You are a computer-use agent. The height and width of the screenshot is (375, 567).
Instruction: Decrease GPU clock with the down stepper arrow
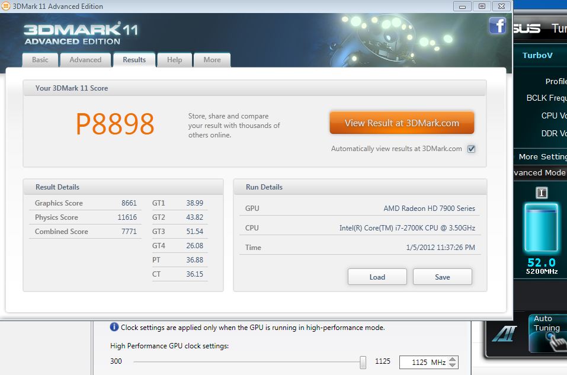pos(453,365)
